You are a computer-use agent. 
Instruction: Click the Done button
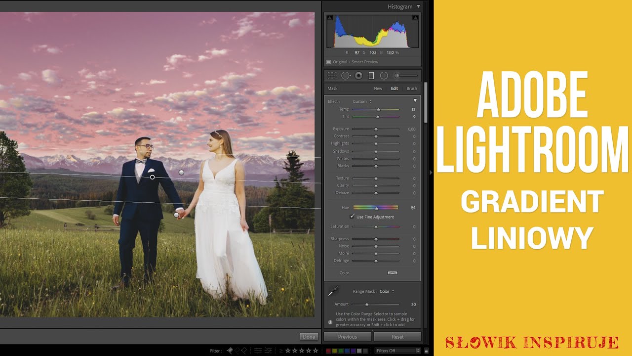click(x=309, y=337)
